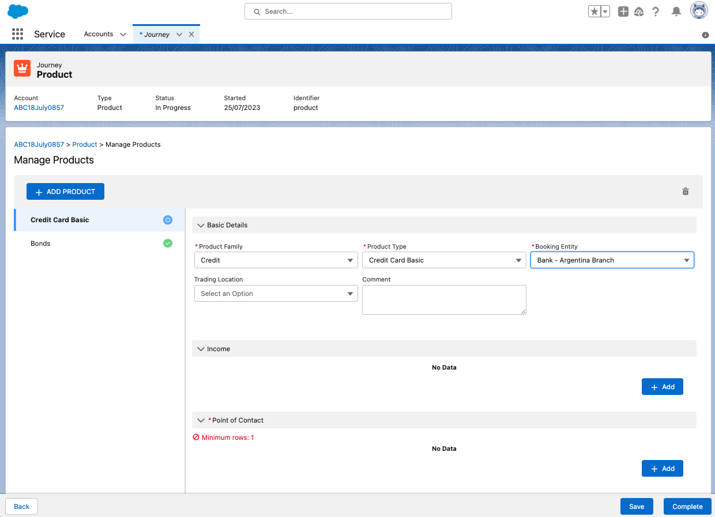
Task: Open the Help question mark icon
Action: (x=656, y=12)
